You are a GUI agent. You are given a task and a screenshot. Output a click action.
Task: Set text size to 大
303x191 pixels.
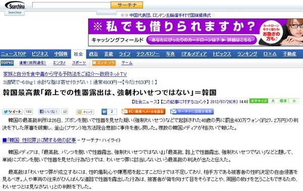tap(273, 101)
